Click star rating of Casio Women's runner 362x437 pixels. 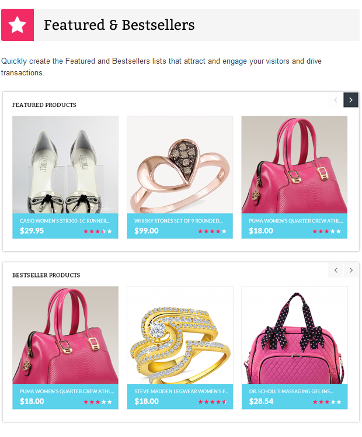[98, 231]
